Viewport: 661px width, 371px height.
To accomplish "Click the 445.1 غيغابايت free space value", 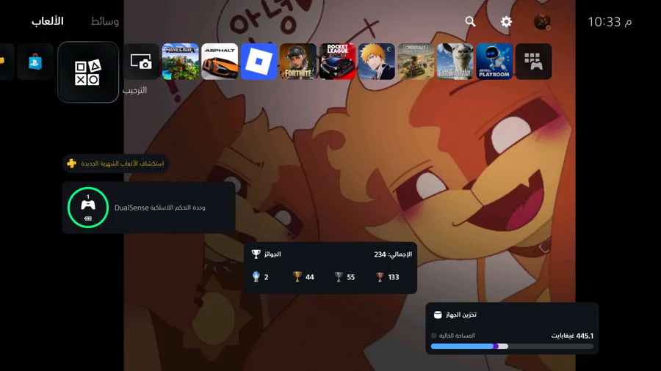I will 572,336.
